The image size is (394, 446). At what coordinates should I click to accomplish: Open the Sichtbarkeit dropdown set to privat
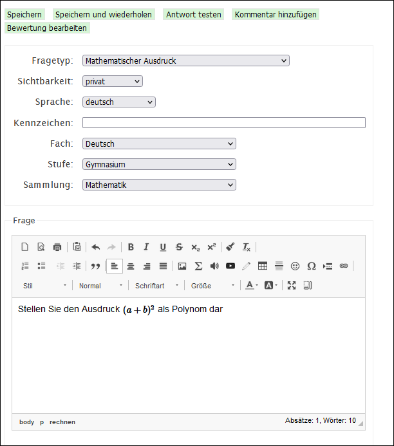pyautogui.click(x=113, y=81)
